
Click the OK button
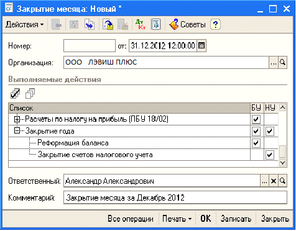[x=206, y=219]
